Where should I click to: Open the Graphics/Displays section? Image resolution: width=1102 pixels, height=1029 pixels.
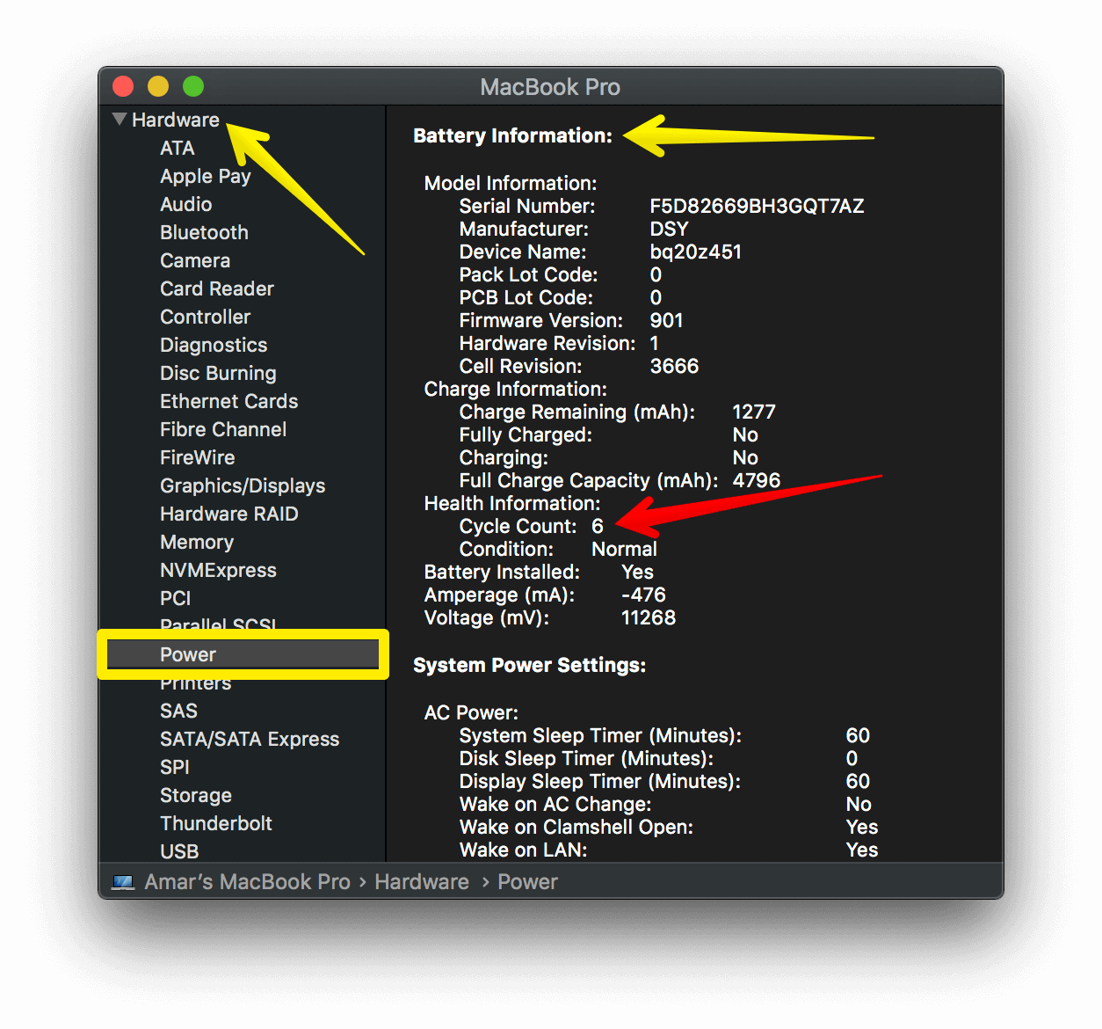pyautogui.click(x=243, y=485)
